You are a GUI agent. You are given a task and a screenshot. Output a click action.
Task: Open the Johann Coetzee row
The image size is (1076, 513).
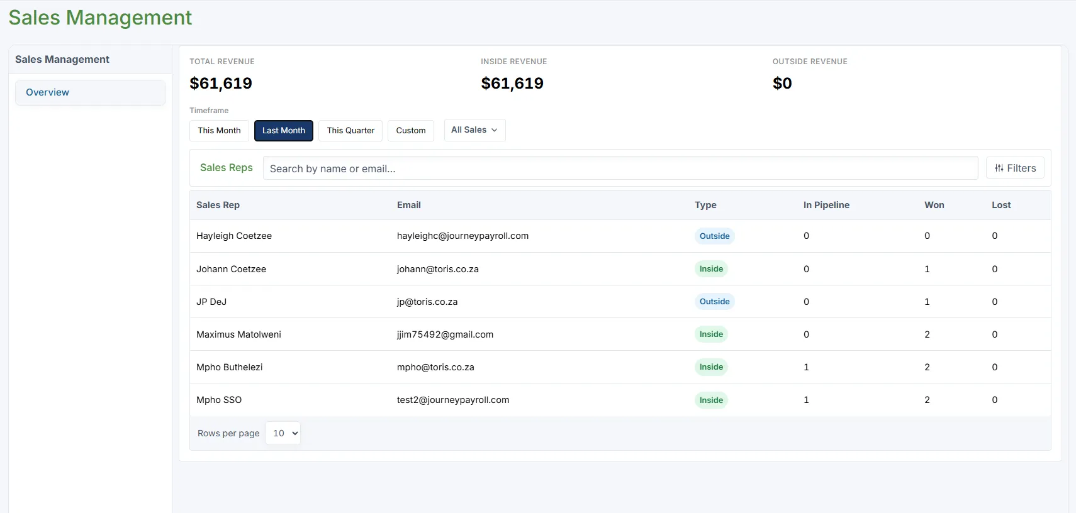point(620,269)
